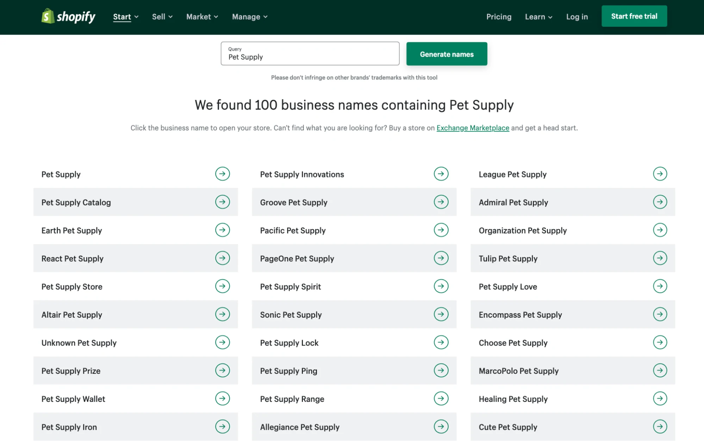Click the arrow icon for MarcoPolo Pet Supply
The height and width of the screenshot is (441, 704).
click(x=660, y=371)
